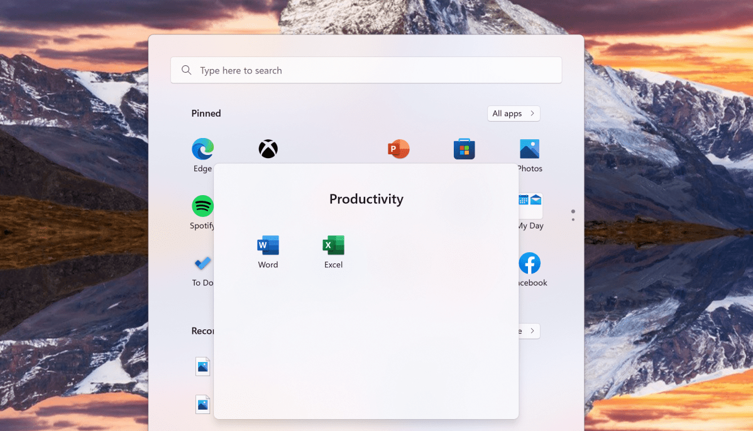
Task: Open the Photos app icon
Action: (x=530, y=149)
